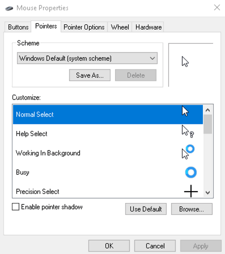Select the Precision Select row
Image resolution: width=225 pixels, height=254 pixels.
(x=108, y=190)
